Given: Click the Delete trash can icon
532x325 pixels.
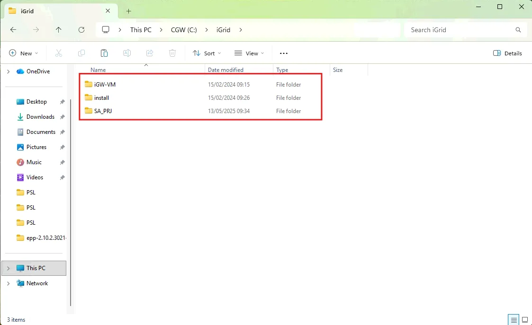Looking at the screenshot, I should coord(172,53).
